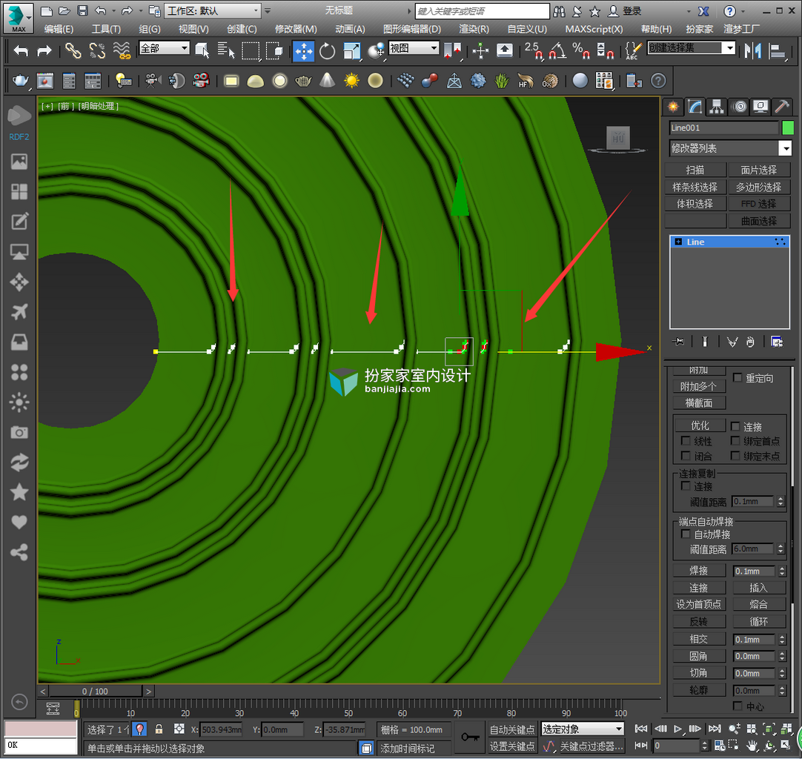Click the 焊接 button

coord(699,570)
